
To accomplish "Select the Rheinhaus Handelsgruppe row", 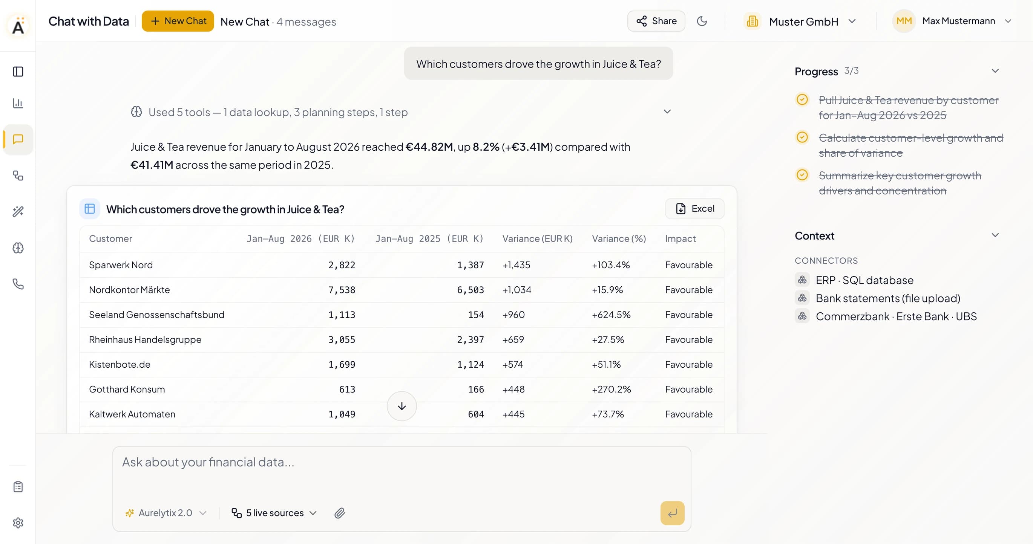I will [402, 339].
